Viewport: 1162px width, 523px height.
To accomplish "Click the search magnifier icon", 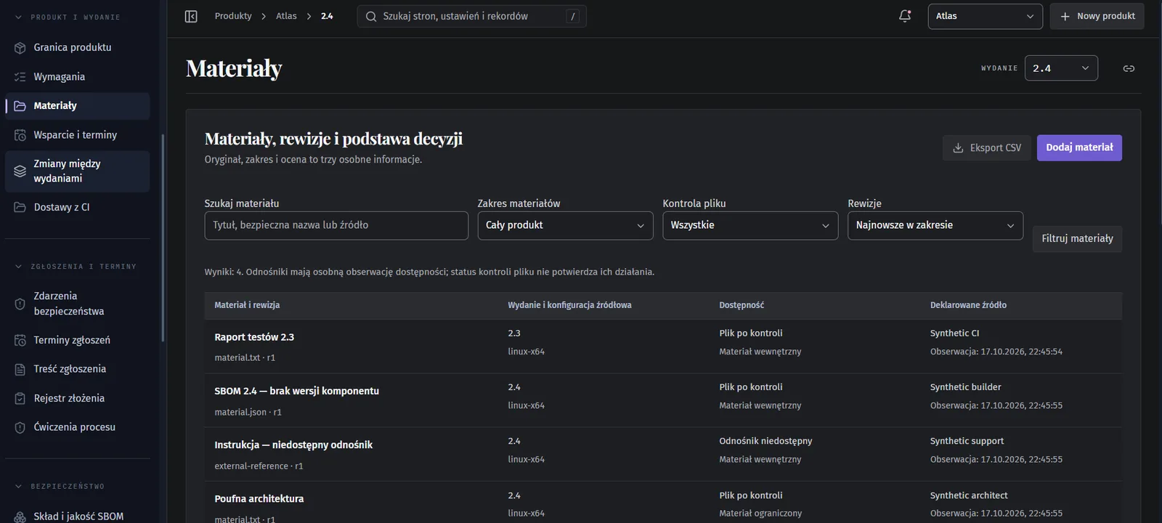I will click(x=371, y=16).
